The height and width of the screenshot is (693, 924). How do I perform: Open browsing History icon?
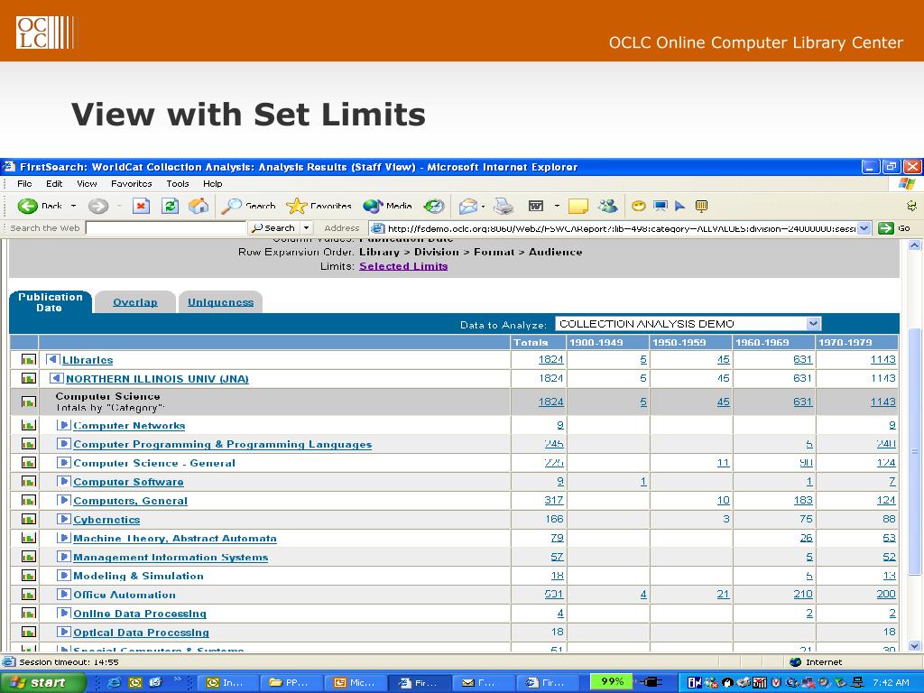click(x=434, y=206)
